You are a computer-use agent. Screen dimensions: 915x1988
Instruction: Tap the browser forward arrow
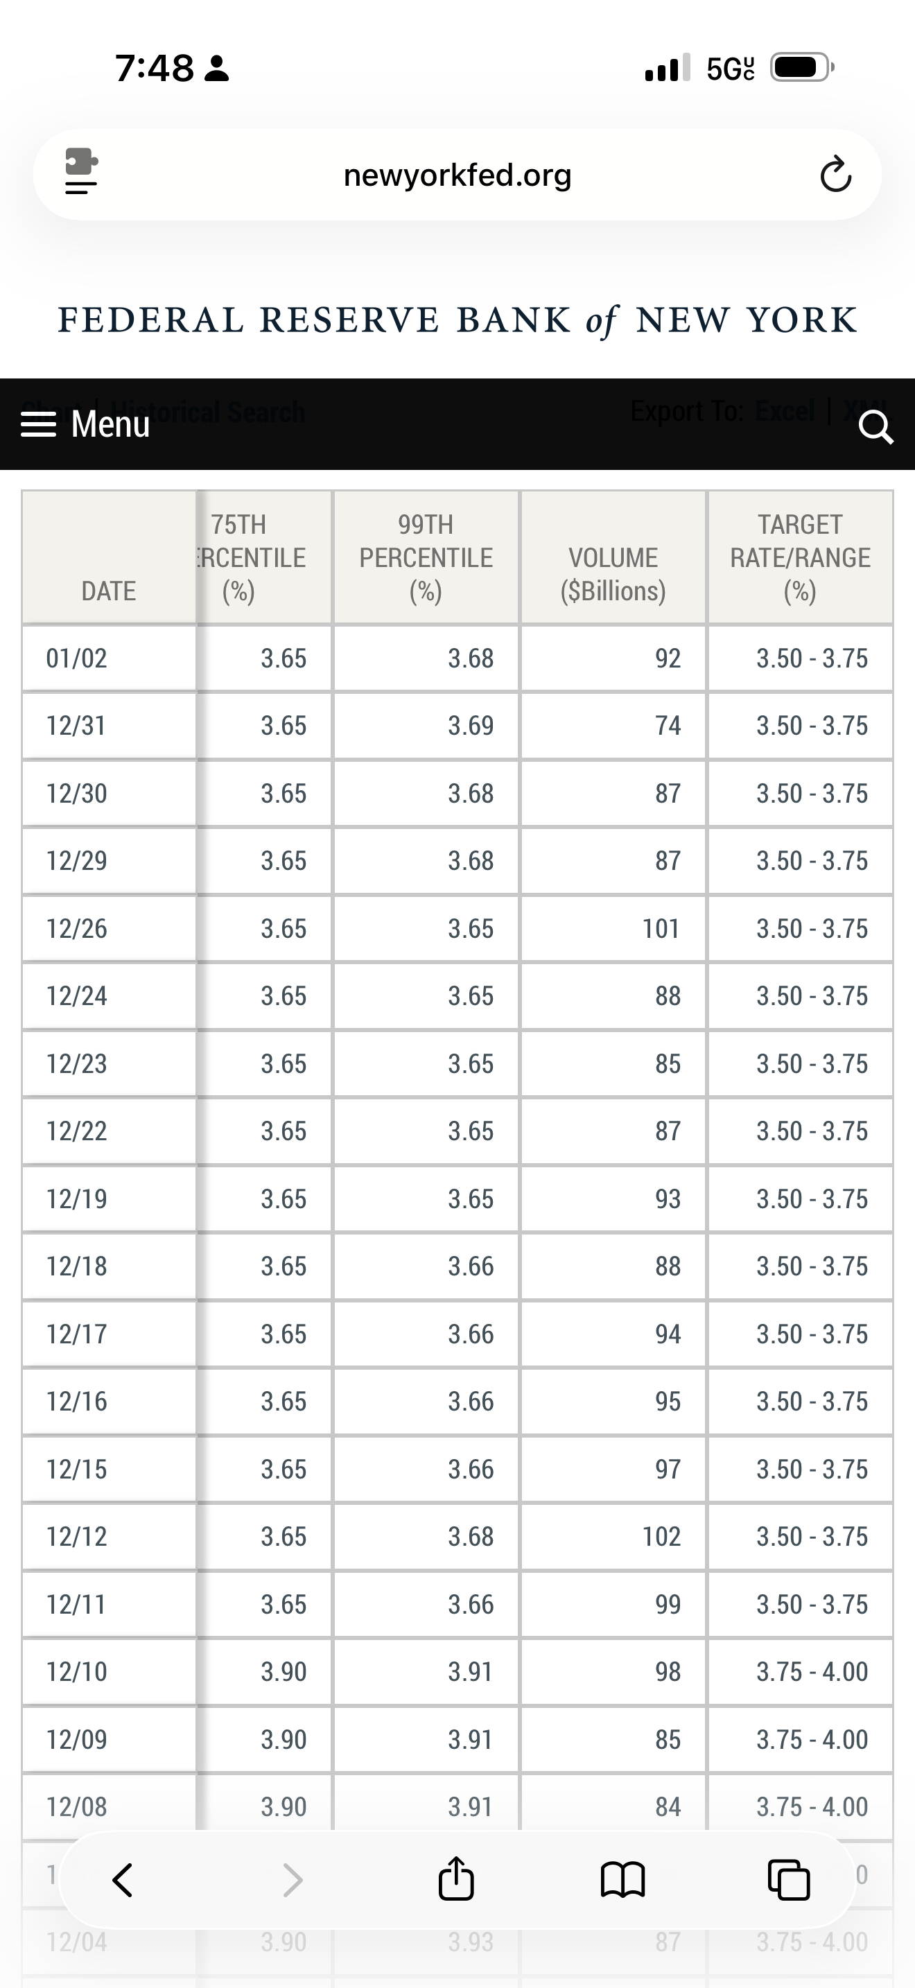tap(293, 1879)
